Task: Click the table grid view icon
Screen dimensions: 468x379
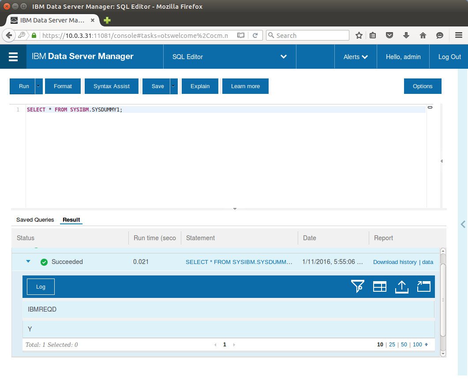Action: click(380, 286)
